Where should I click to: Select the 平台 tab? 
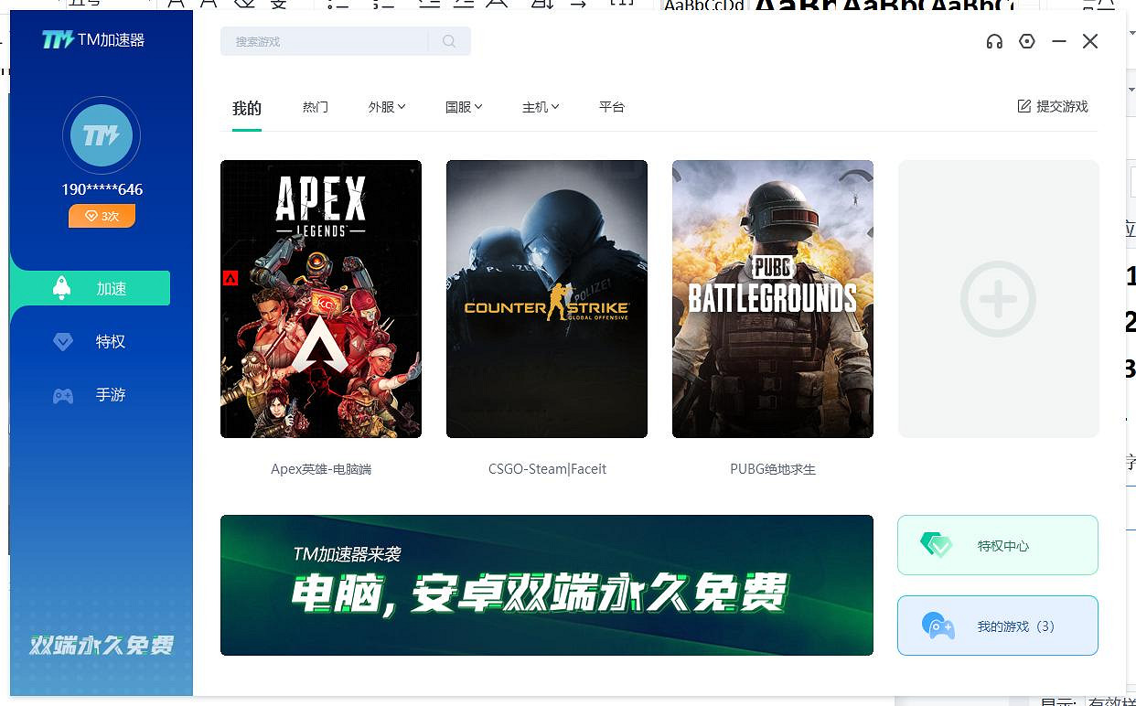[611, 107]
